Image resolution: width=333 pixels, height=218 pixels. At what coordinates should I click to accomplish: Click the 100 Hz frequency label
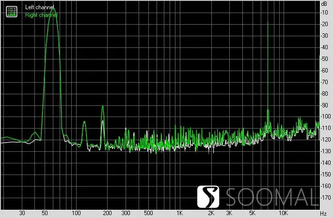pyautogui.click(x=76, y=213)
